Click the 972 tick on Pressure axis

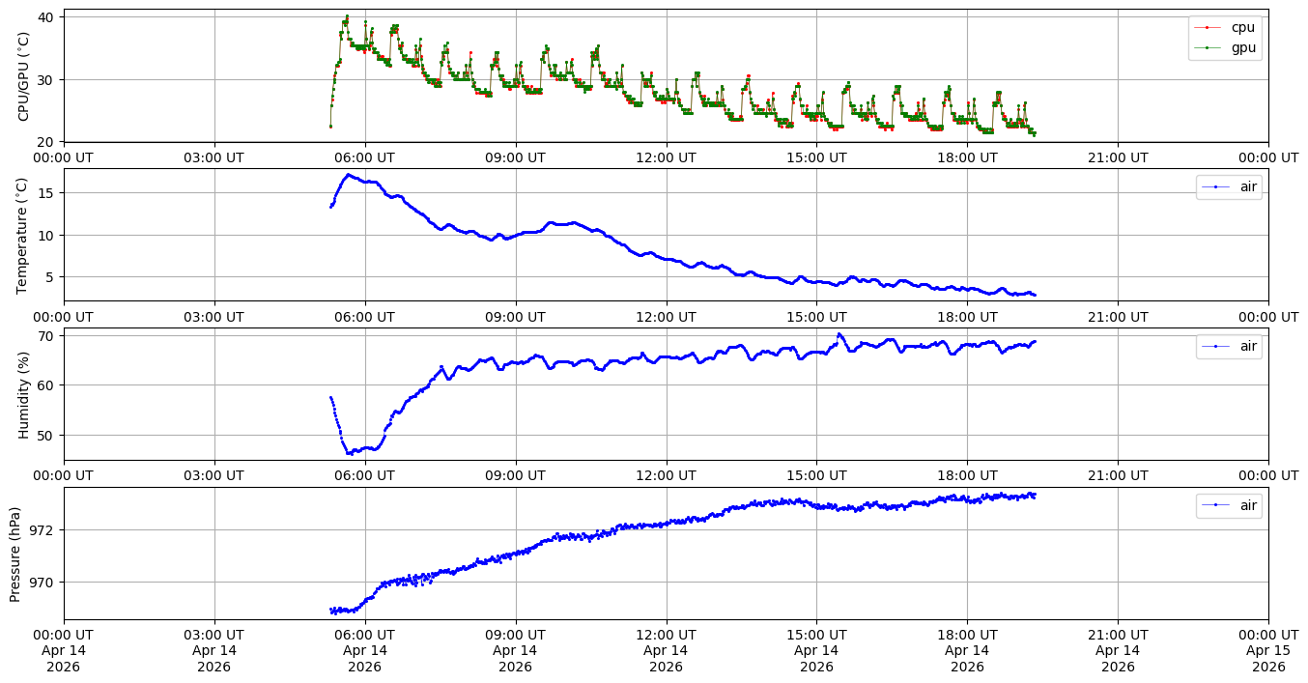click(x=43, y=530)
